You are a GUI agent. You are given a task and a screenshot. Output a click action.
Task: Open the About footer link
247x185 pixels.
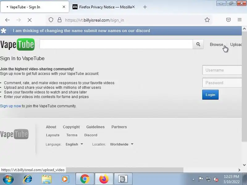51,127
